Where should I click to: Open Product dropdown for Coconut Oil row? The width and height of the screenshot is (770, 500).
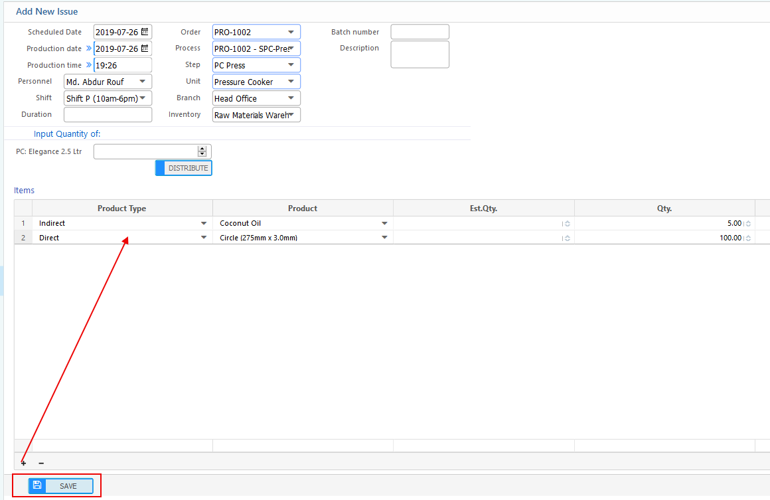coord(384,224)
